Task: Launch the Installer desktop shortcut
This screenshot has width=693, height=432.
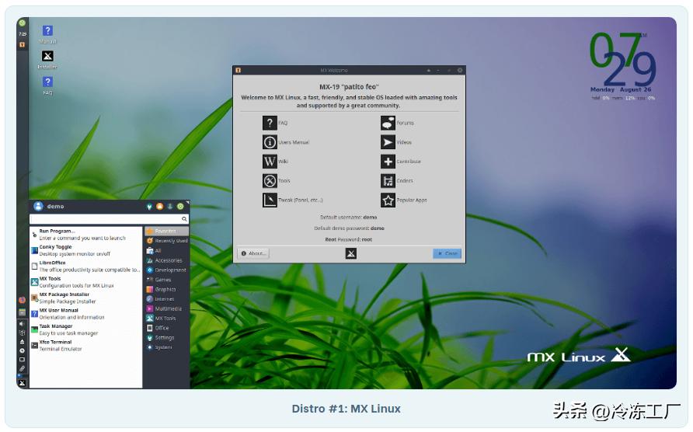Action: click(47, 60)
